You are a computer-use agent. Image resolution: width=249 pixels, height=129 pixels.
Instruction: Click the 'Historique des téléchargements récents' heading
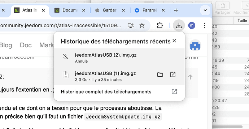115,42
